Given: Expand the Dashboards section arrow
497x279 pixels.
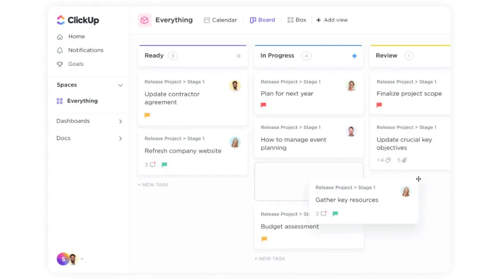Looking at the screenshot, I should coord(121,121).
